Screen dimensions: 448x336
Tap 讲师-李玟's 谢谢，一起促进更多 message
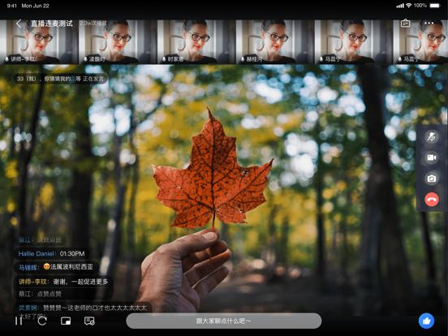click(63, 282)
